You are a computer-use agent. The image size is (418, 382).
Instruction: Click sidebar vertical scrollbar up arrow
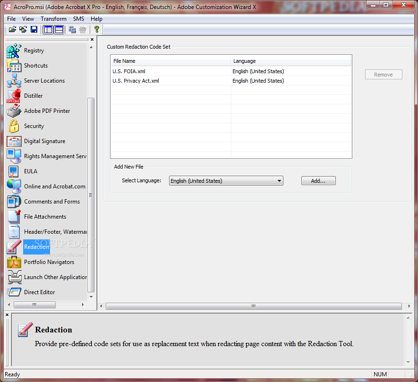coord(91,47)
